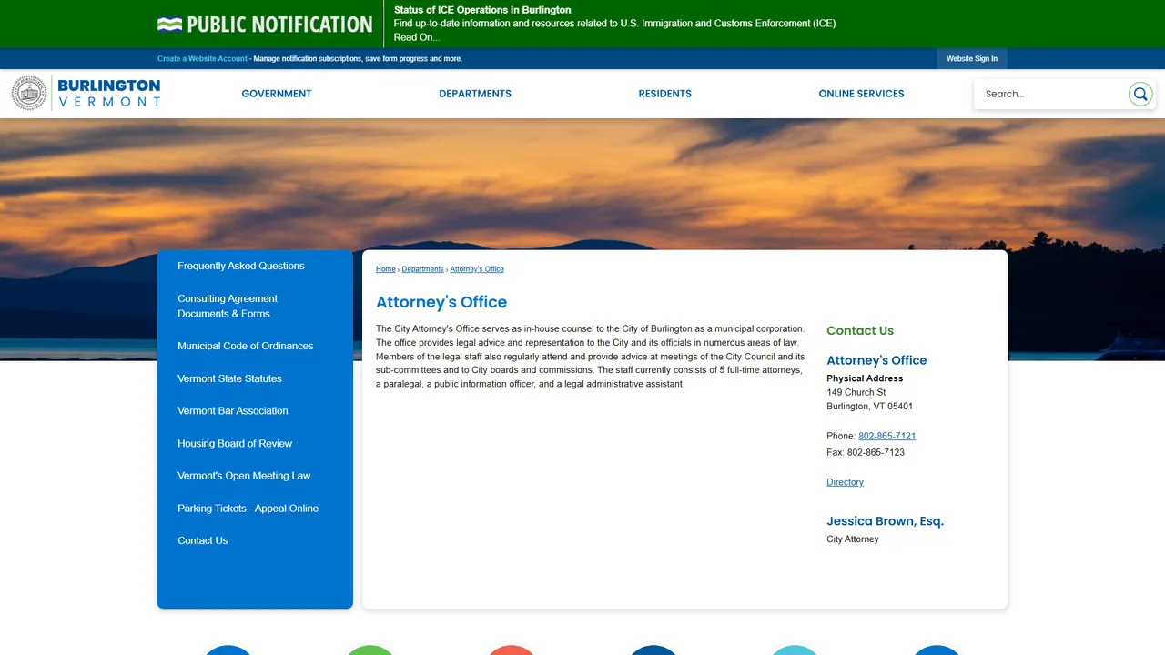The image size is (1165, 655).
Task: Open Frequently Asked Questions sidebar link
Action: 241,267
